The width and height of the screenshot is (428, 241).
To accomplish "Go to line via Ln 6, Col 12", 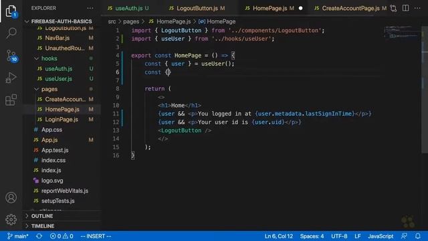I will [279, 236].
